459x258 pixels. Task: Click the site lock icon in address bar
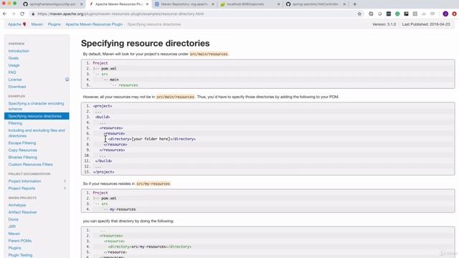click(x=33, y=14)
